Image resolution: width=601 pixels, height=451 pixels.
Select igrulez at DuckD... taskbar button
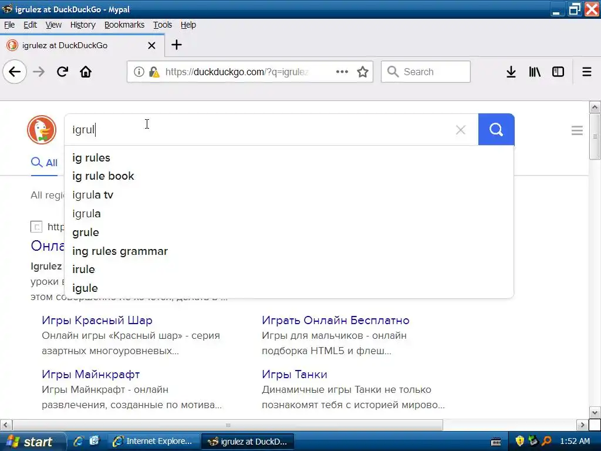click(248, 442)
